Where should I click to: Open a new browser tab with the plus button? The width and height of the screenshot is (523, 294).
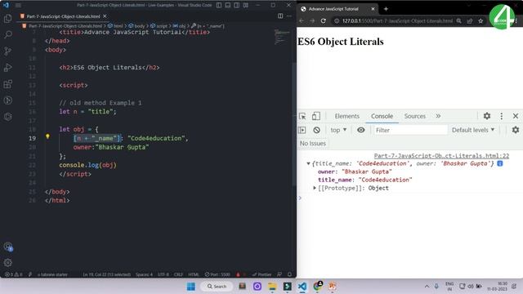tap(386, 9)
